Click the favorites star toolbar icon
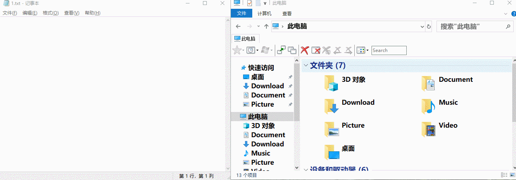Viewport: 516px width, 180px height. [237, 50]
